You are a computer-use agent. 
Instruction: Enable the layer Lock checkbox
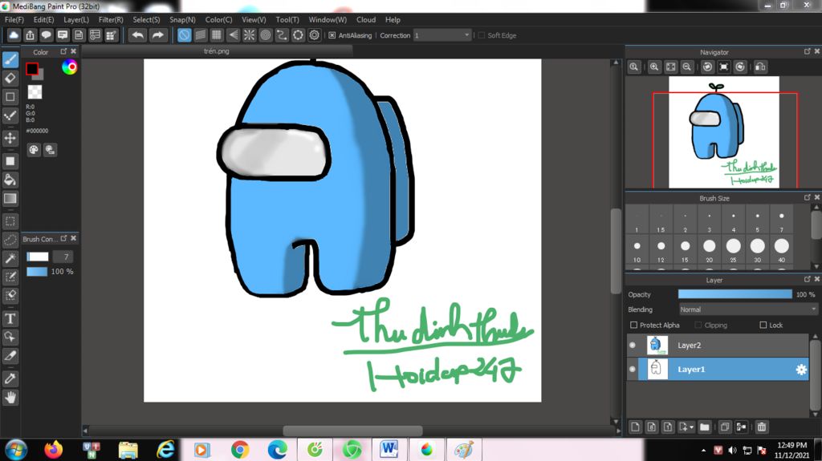pos(763,325)
